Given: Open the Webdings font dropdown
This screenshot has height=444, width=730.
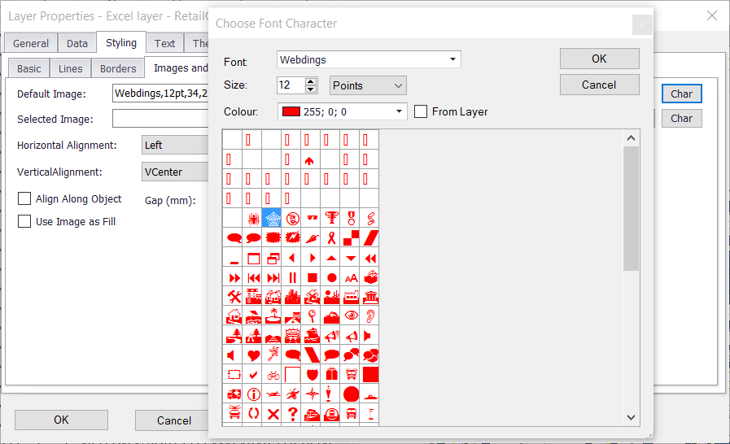Looking at the screenshot, I should pyautogui.click(x=452, y=59).
